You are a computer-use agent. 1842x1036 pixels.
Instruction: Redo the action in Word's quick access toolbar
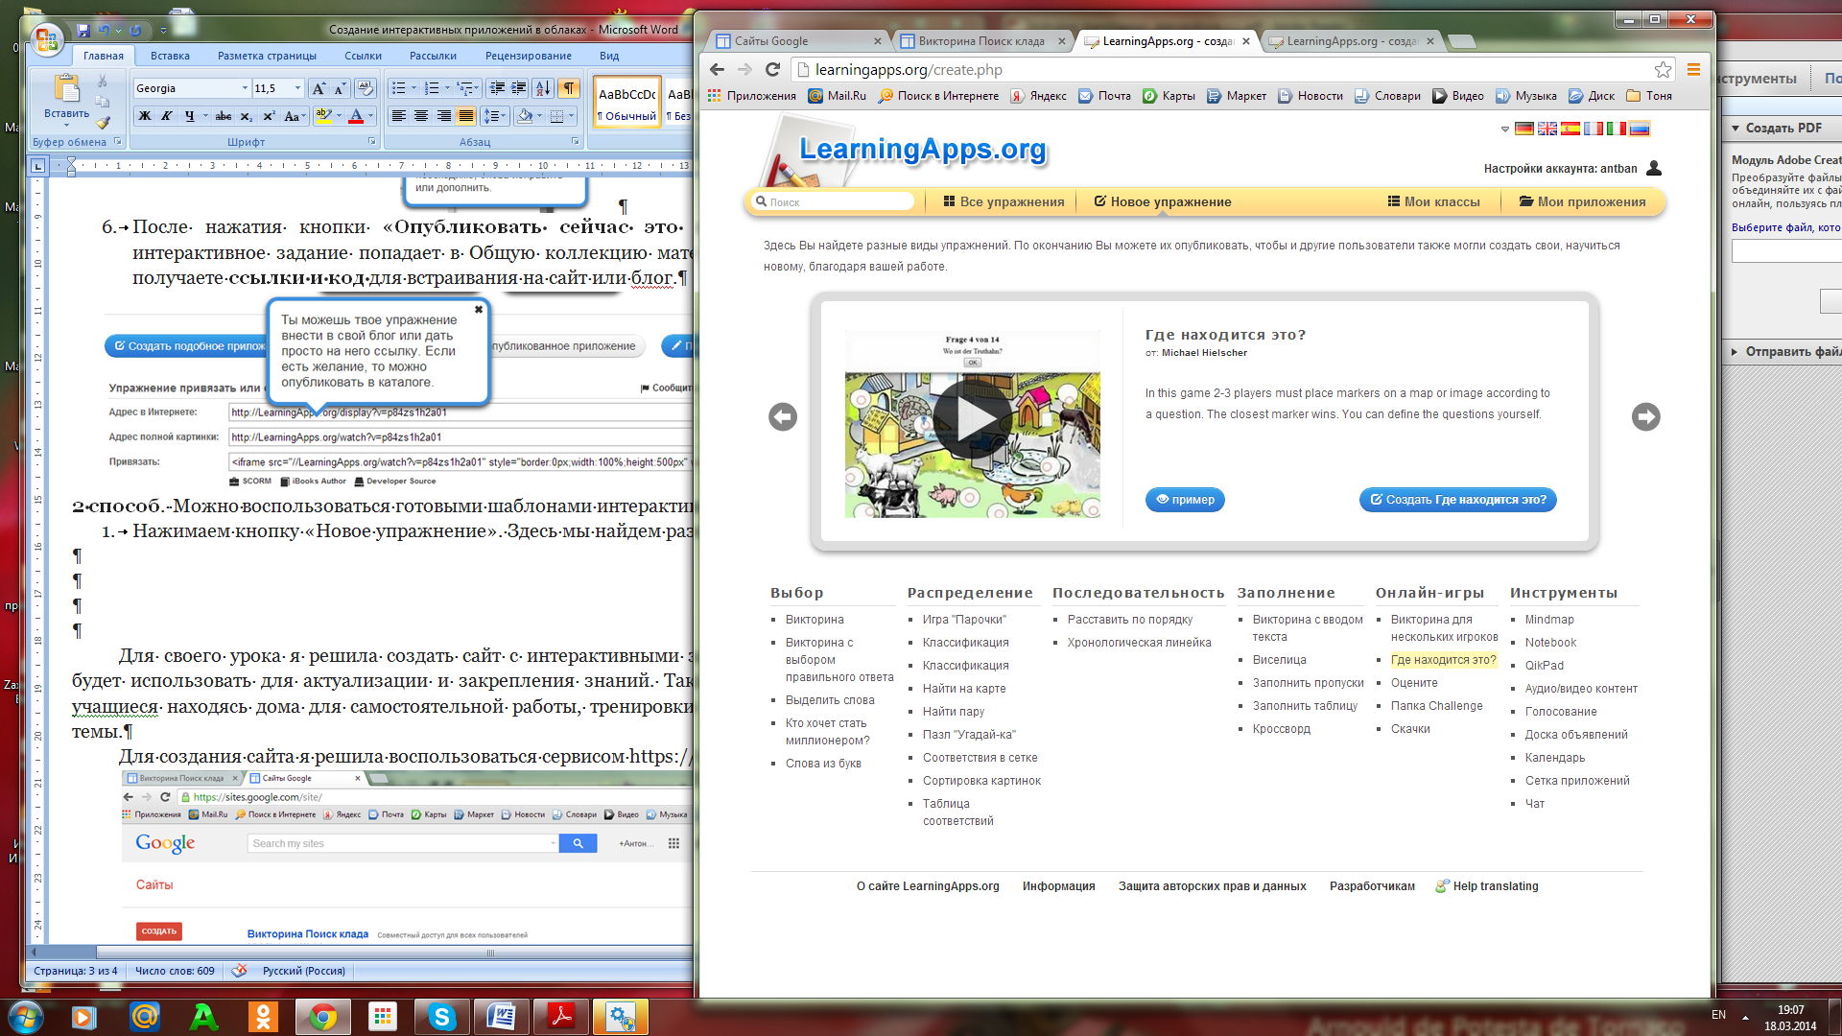click(x=135, y=31)
